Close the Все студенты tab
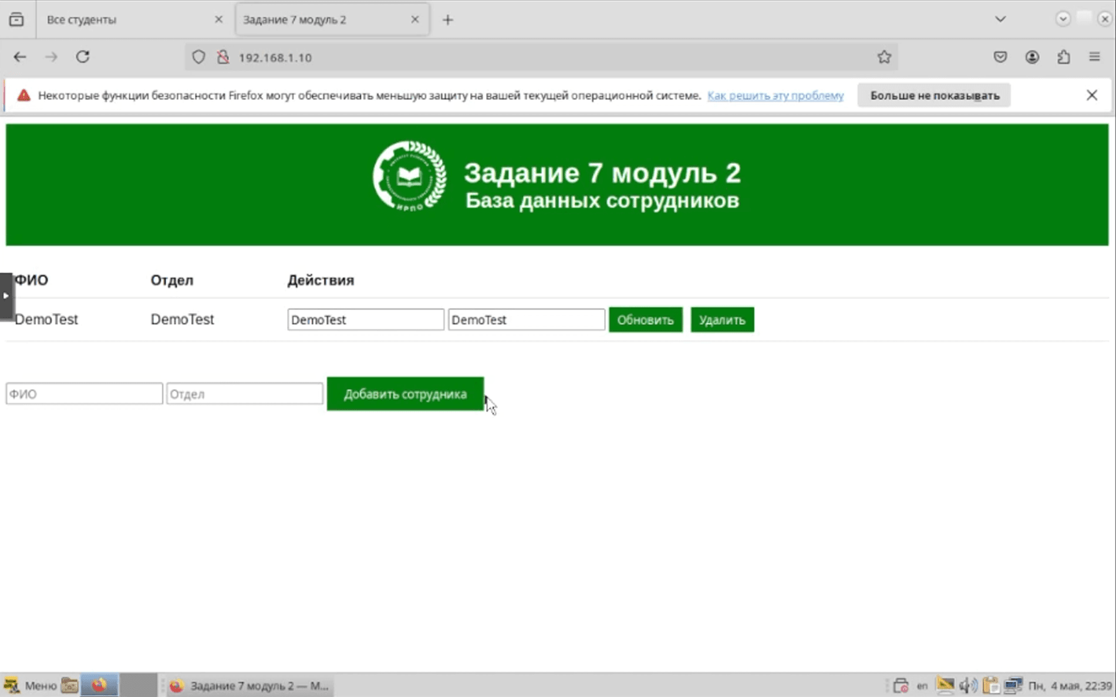This screenshot has height=697, width=1116. point(218,19)
